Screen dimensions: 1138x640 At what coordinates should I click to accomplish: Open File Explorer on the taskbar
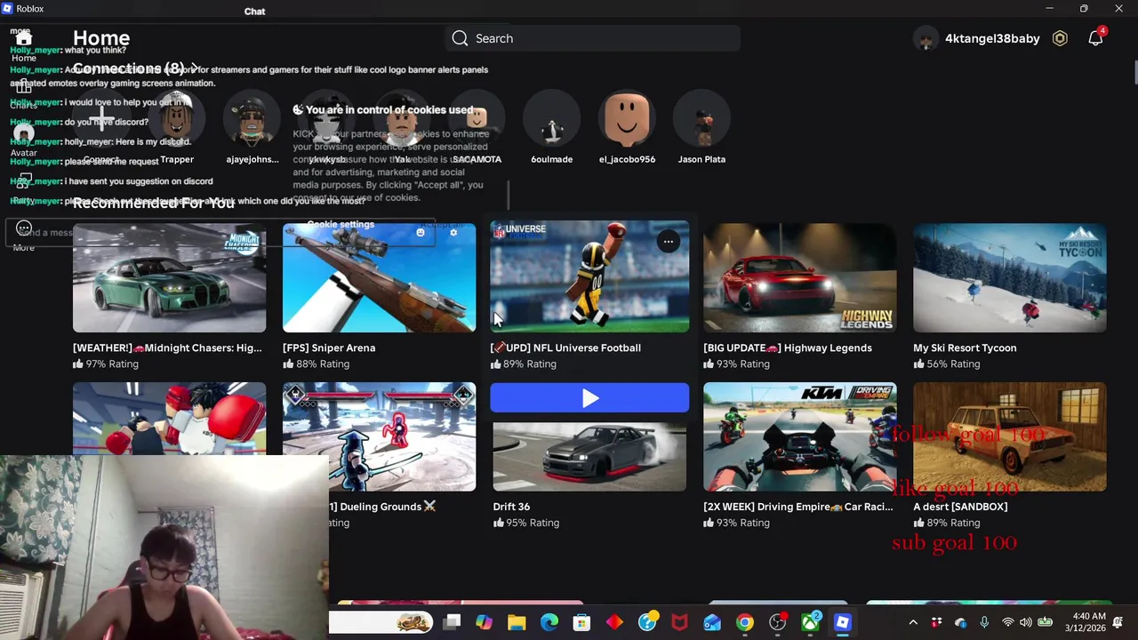(x=517, y=622)
